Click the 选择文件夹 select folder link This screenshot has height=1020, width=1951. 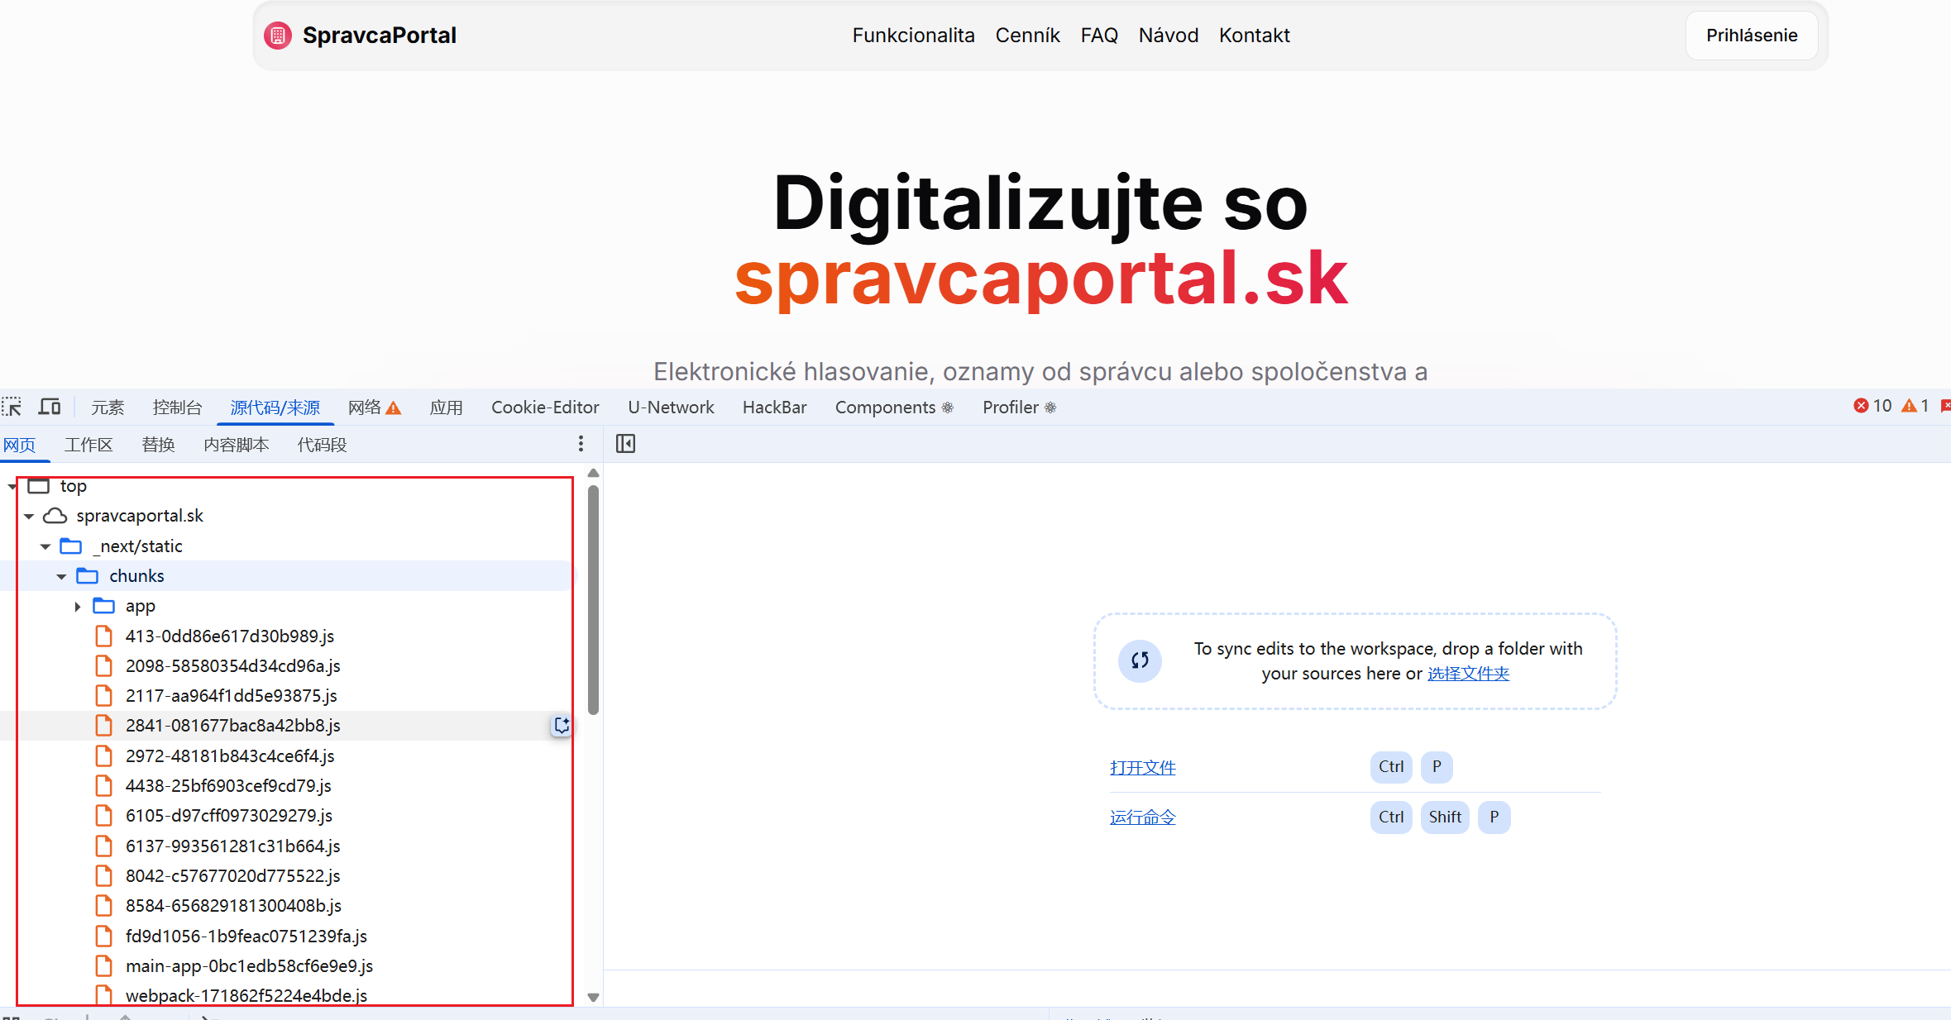pos(1468,674)
